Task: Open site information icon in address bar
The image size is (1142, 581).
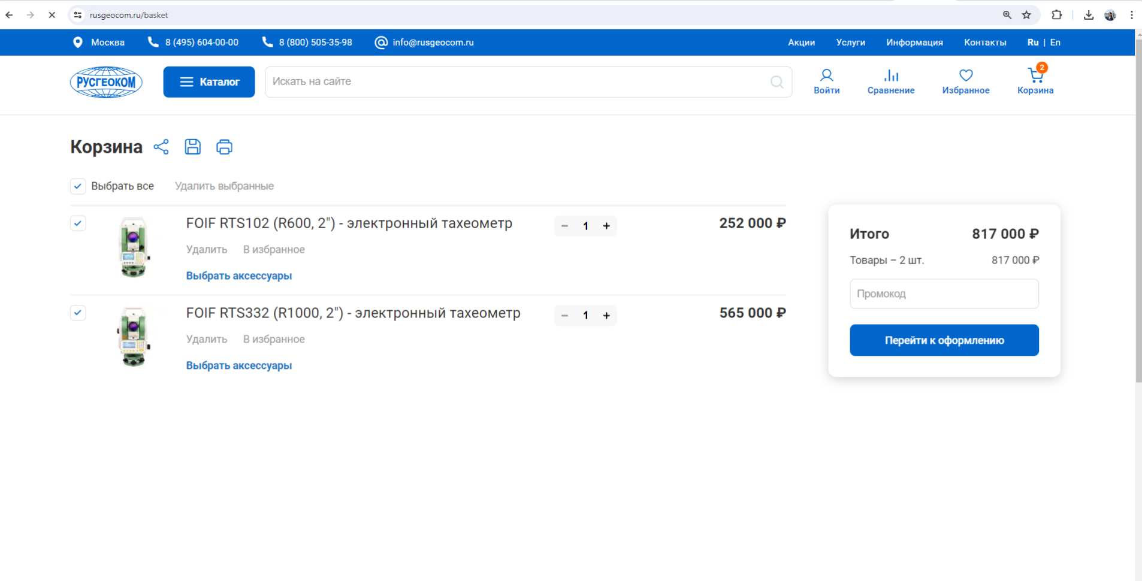Action: [x=78, y=15]
